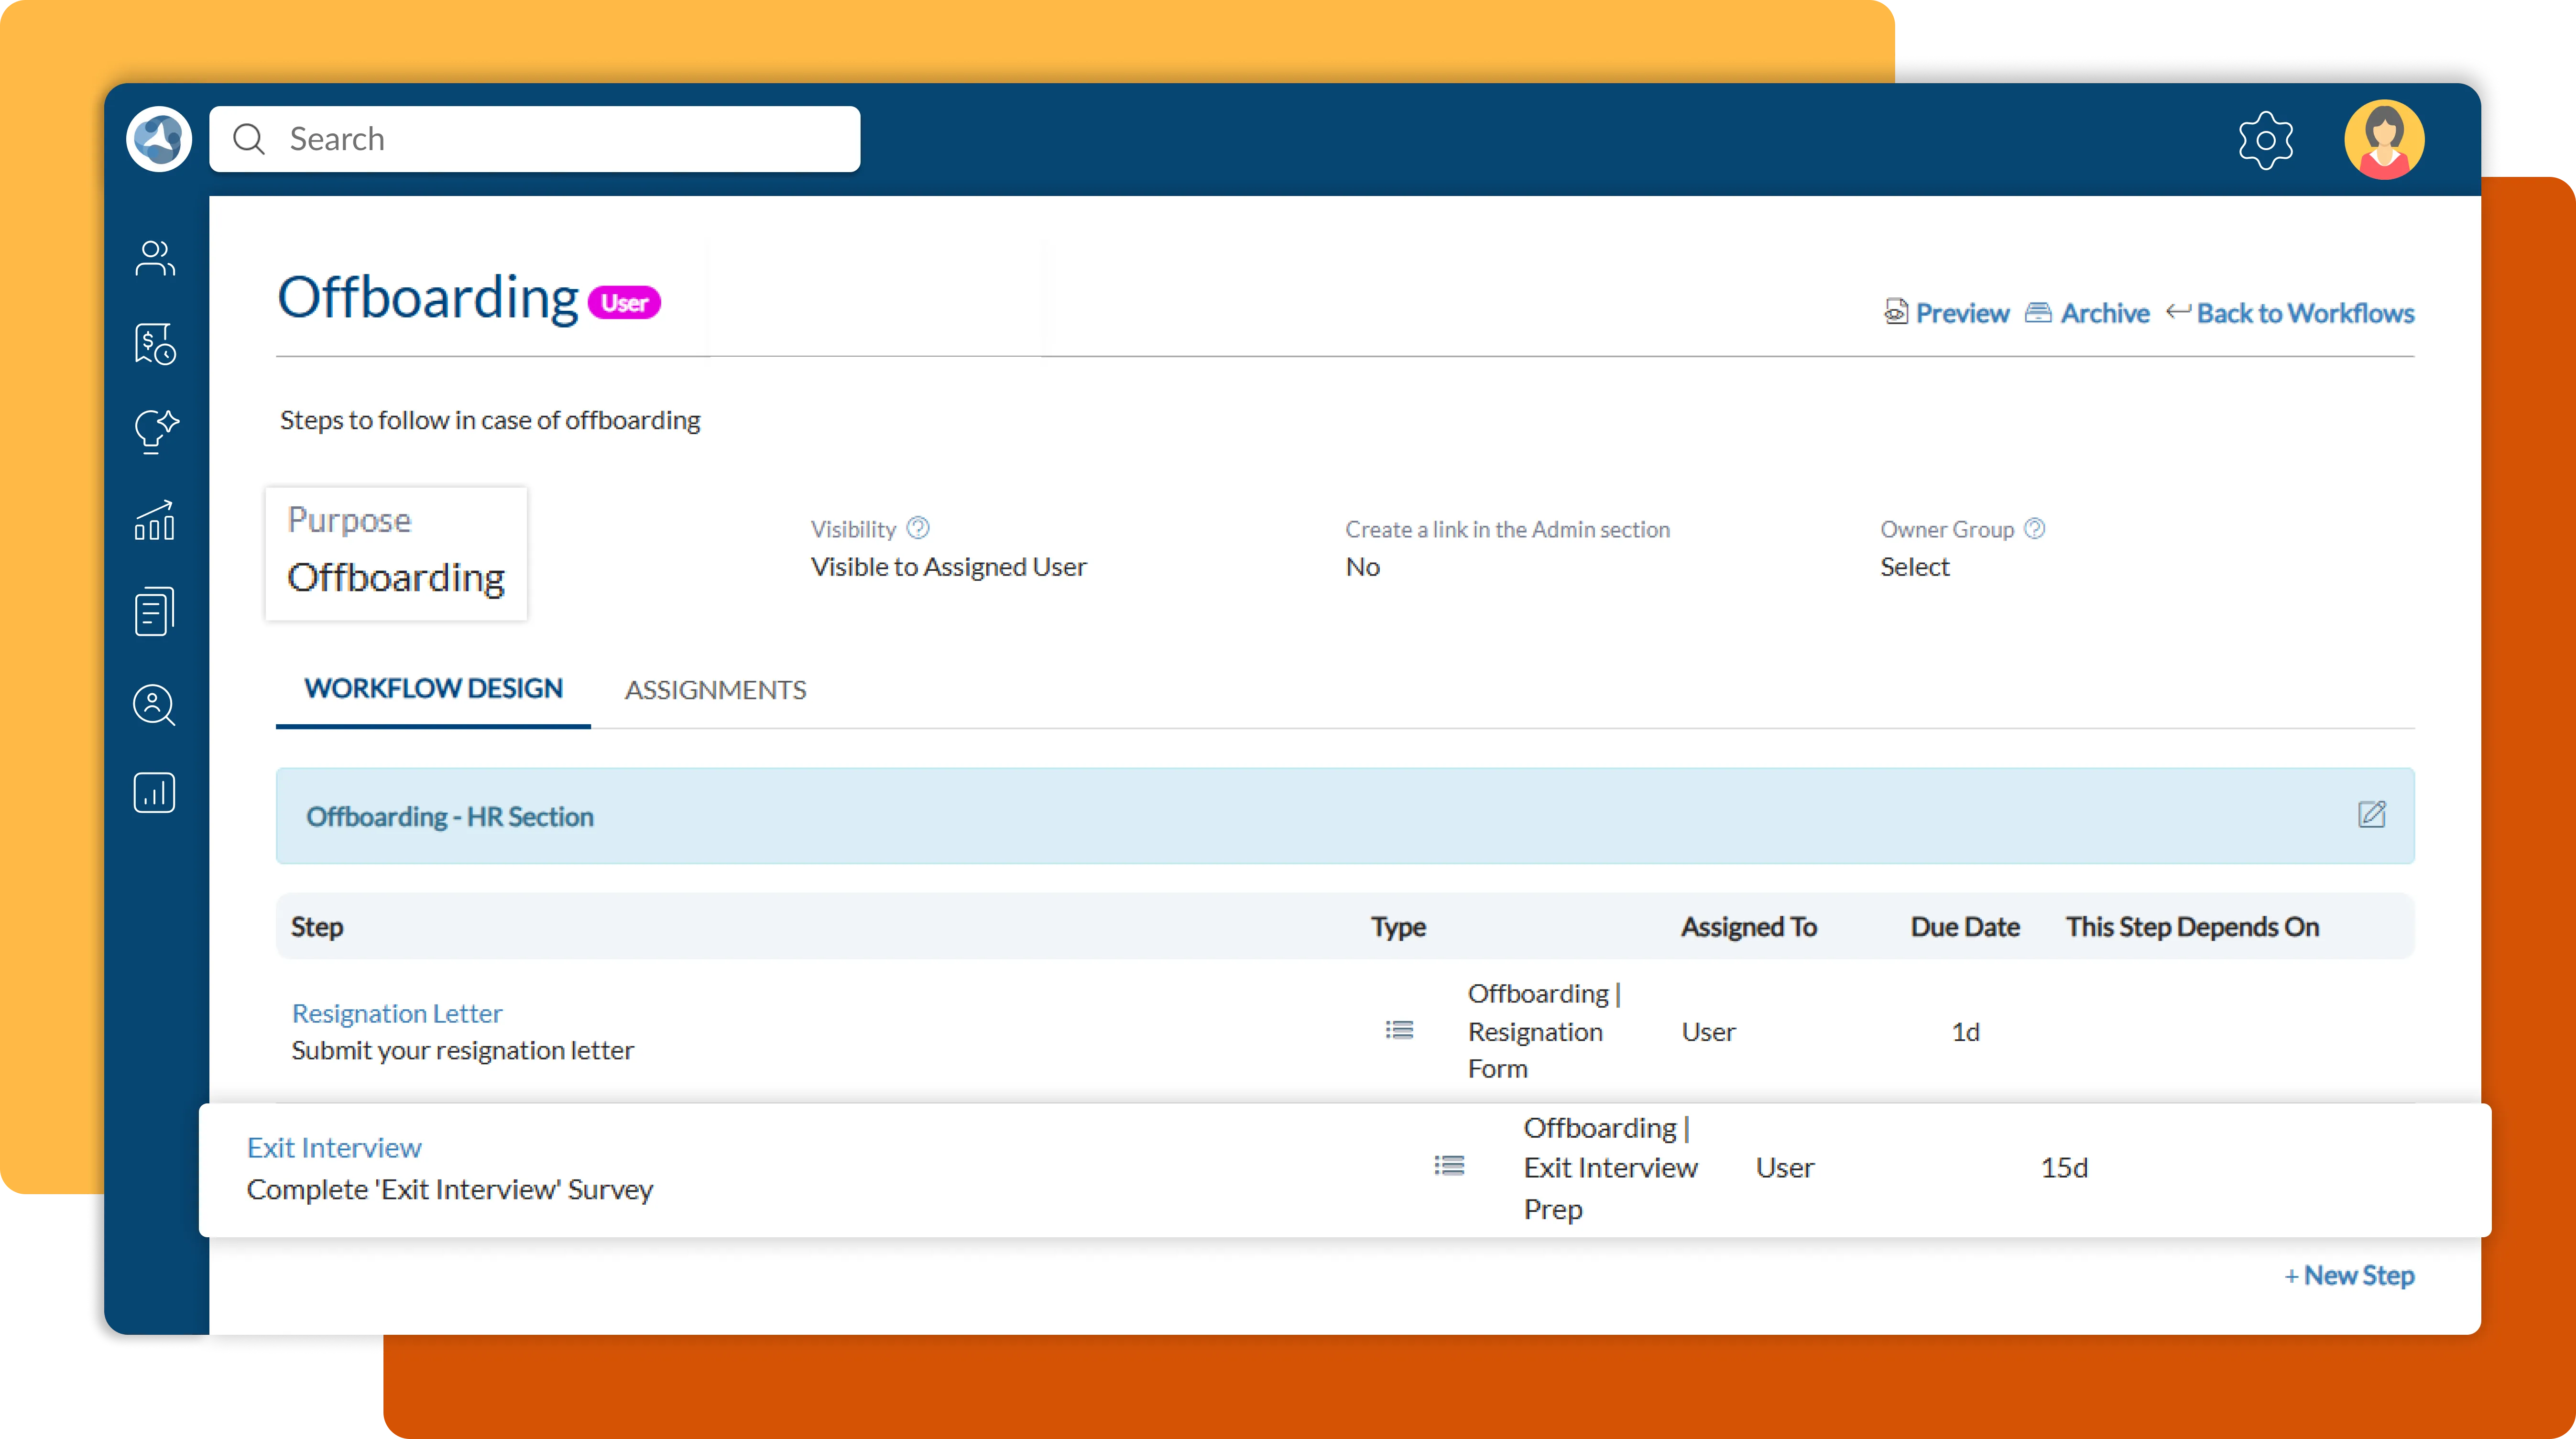Add a step with + New Step
2576x1439 pixels.
(x=2349, y=1275)
